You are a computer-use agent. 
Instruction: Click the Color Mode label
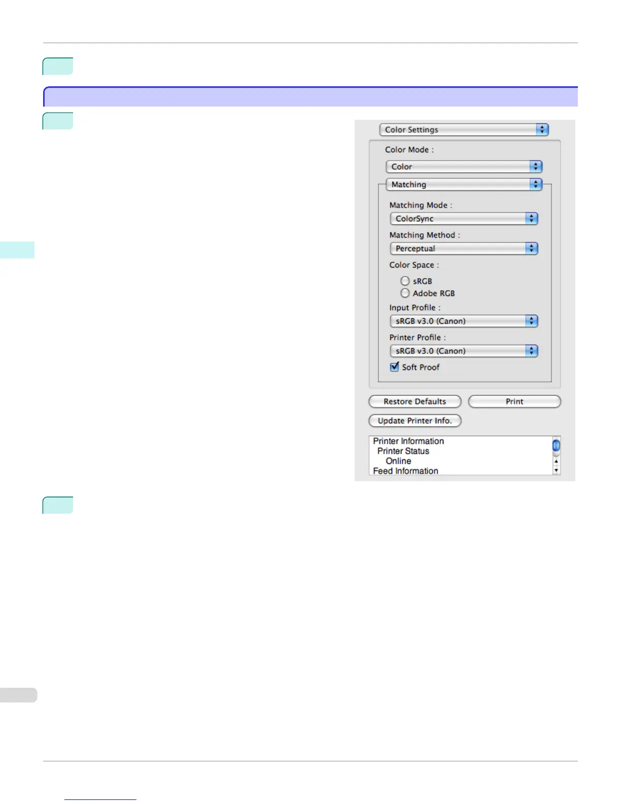coord(409,150)
